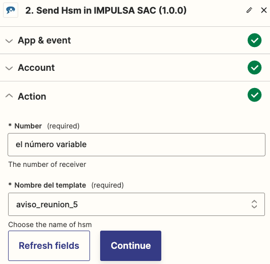Open the Nombre del template dropdown
The height and width of the screenshot is (264, 270).
point(137,204)
